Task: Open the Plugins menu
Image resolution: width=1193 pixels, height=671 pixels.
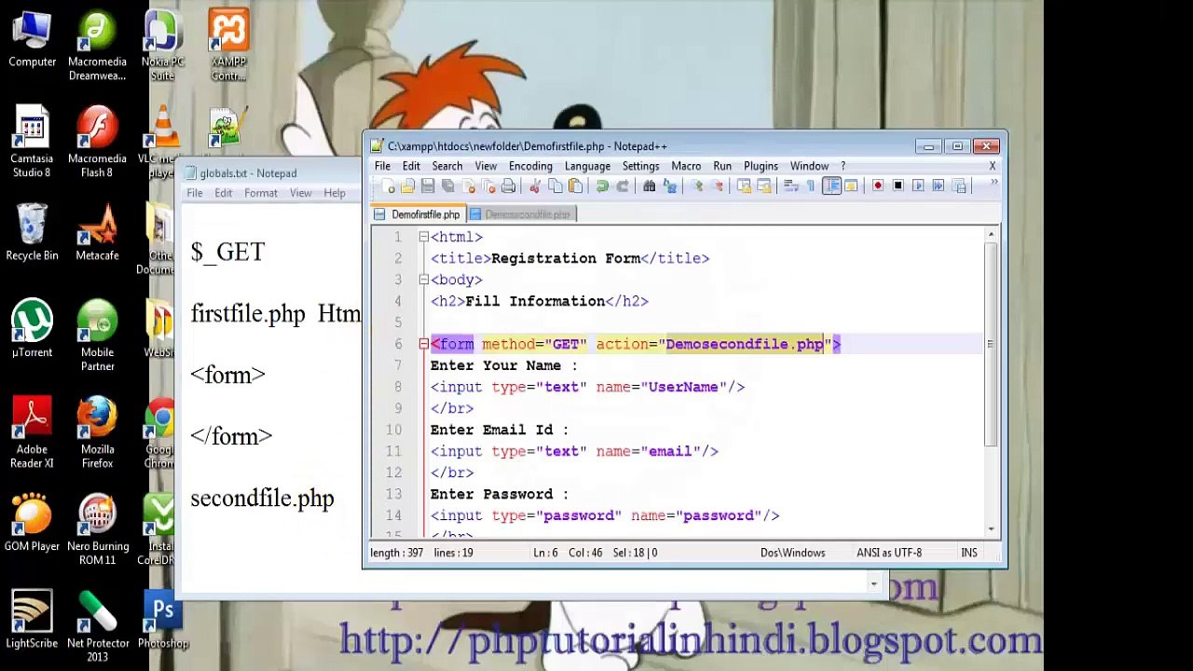Action: pos(761,166)
